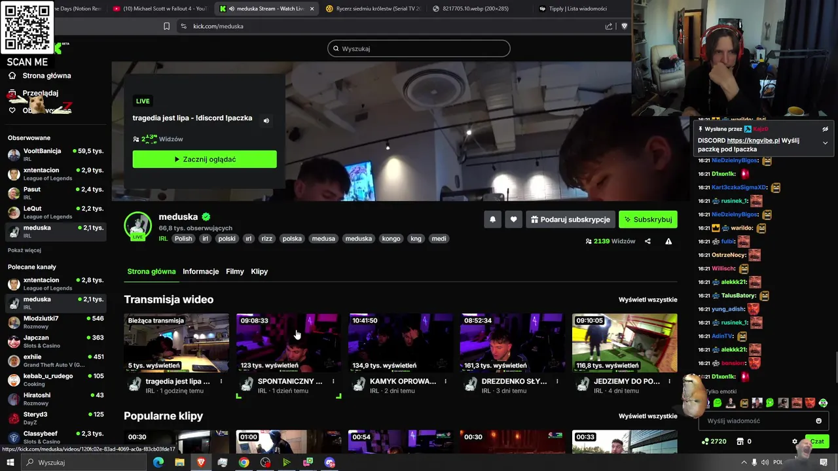Select the Strona główna channel tab
The width and height of the screenshot is (838, 471).
click(151, 271)
